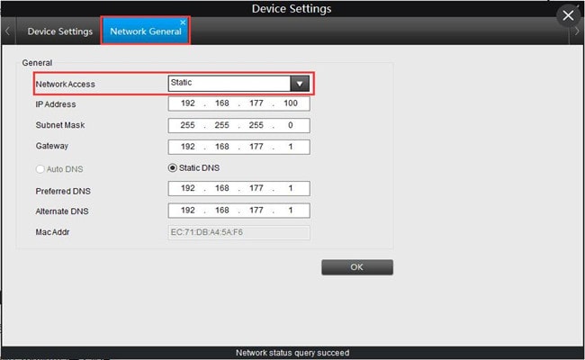Confirm settings with the OK button
This screenshot has width=585, height=360.
click(x=357, y=267)
